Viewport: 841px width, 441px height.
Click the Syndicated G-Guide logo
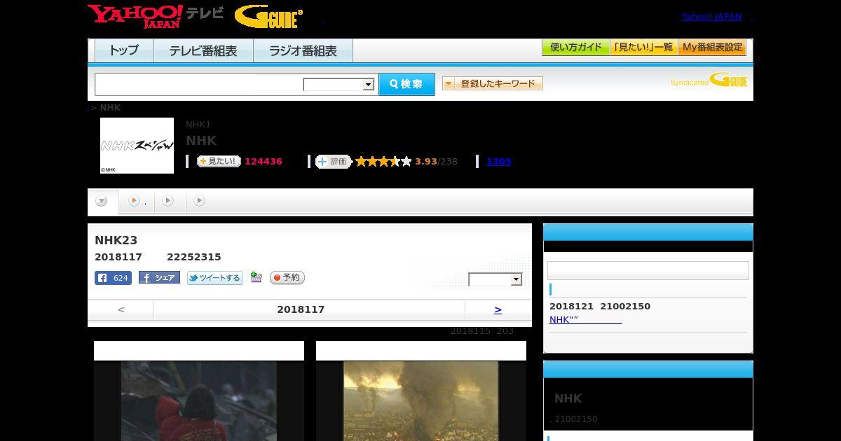[x=709, y=80]
